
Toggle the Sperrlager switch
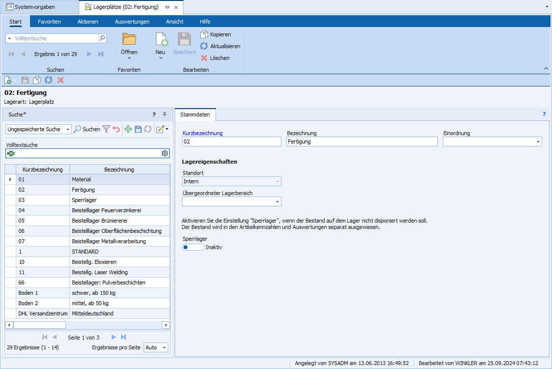pos(193,247)
